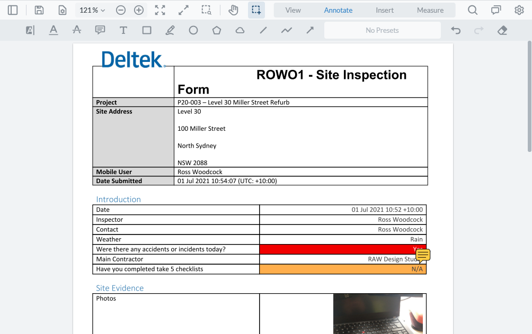Open the settings gear
This screenshot has width=532, height=334.
pyautogui.click(x=519, y=10)
